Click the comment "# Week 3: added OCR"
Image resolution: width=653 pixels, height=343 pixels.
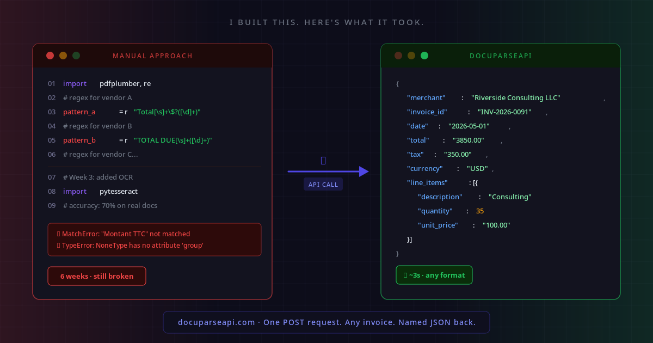(98, 177)
